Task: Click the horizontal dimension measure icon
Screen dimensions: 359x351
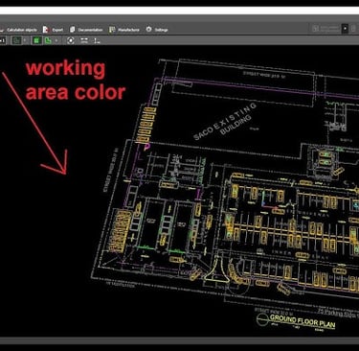Action: [84, 40]
